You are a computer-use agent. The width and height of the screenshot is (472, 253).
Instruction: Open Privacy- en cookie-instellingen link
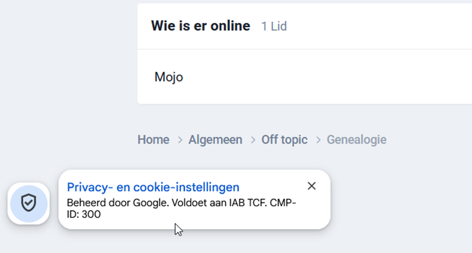click(x=153, y=187)
